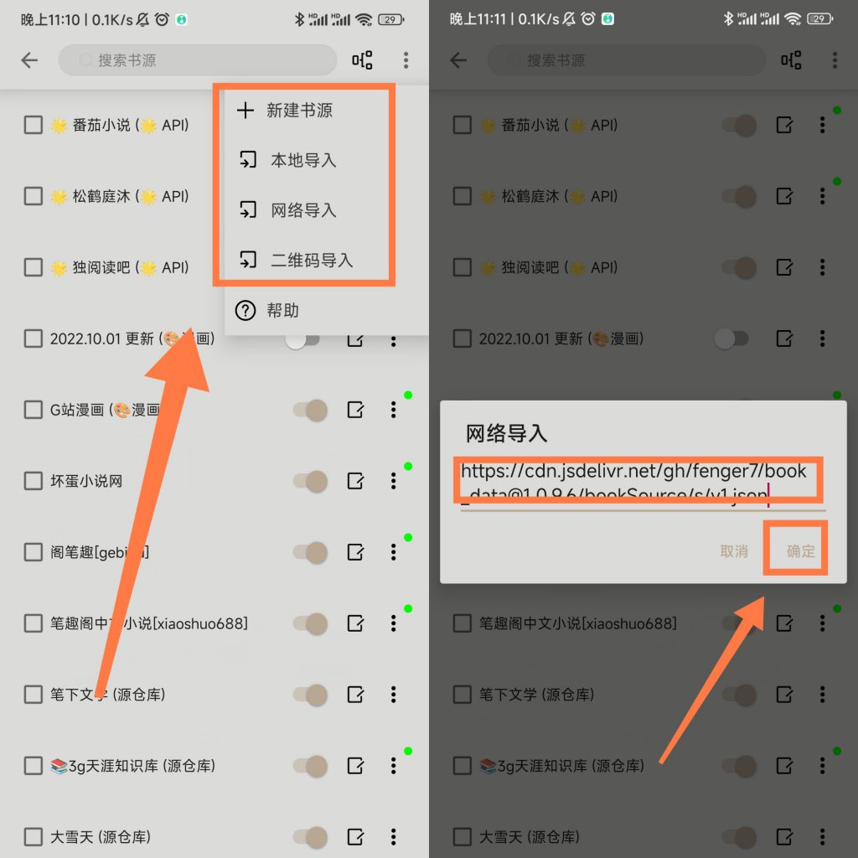Edit the 坏蛋小说网 source via pencil icon
858x858 pixels.
coord(355,481)
